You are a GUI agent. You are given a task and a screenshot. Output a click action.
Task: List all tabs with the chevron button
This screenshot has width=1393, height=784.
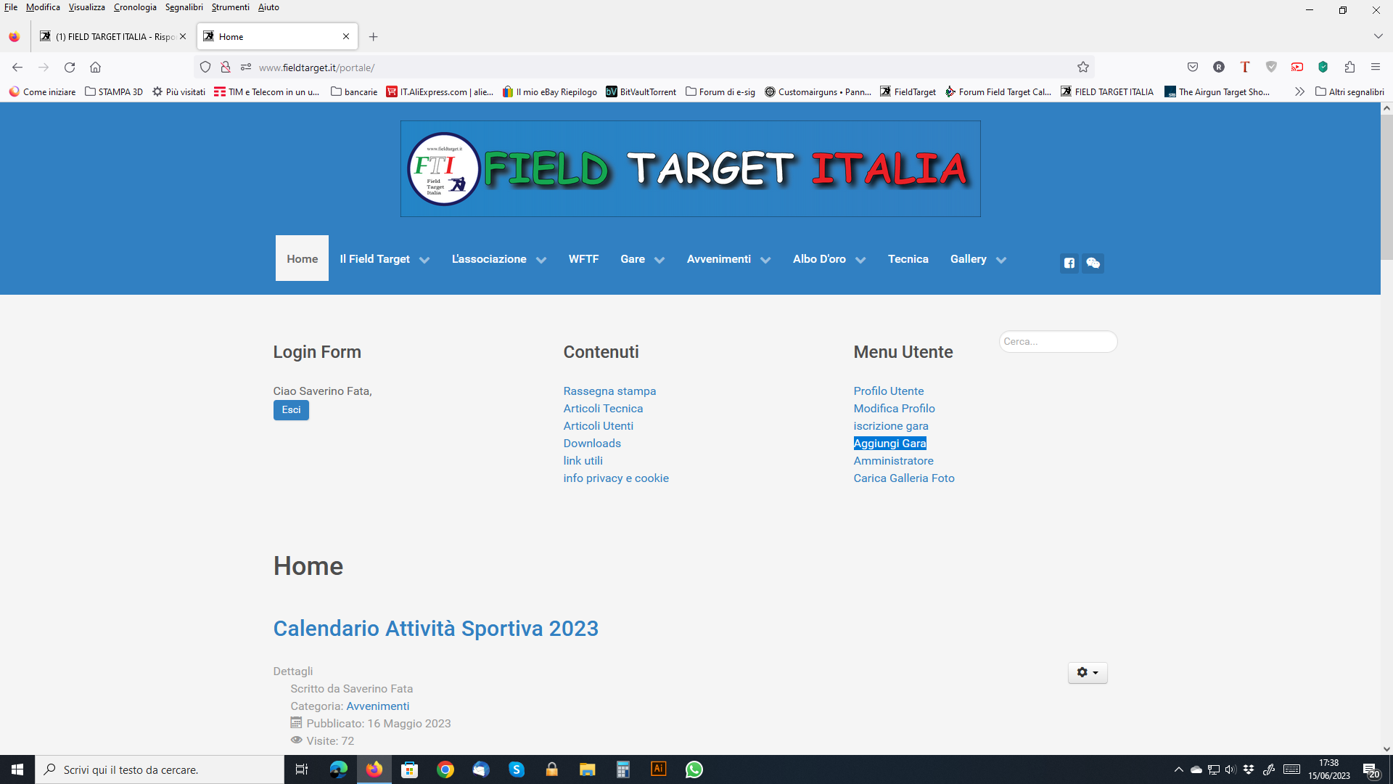click(x=1378, y=36)
